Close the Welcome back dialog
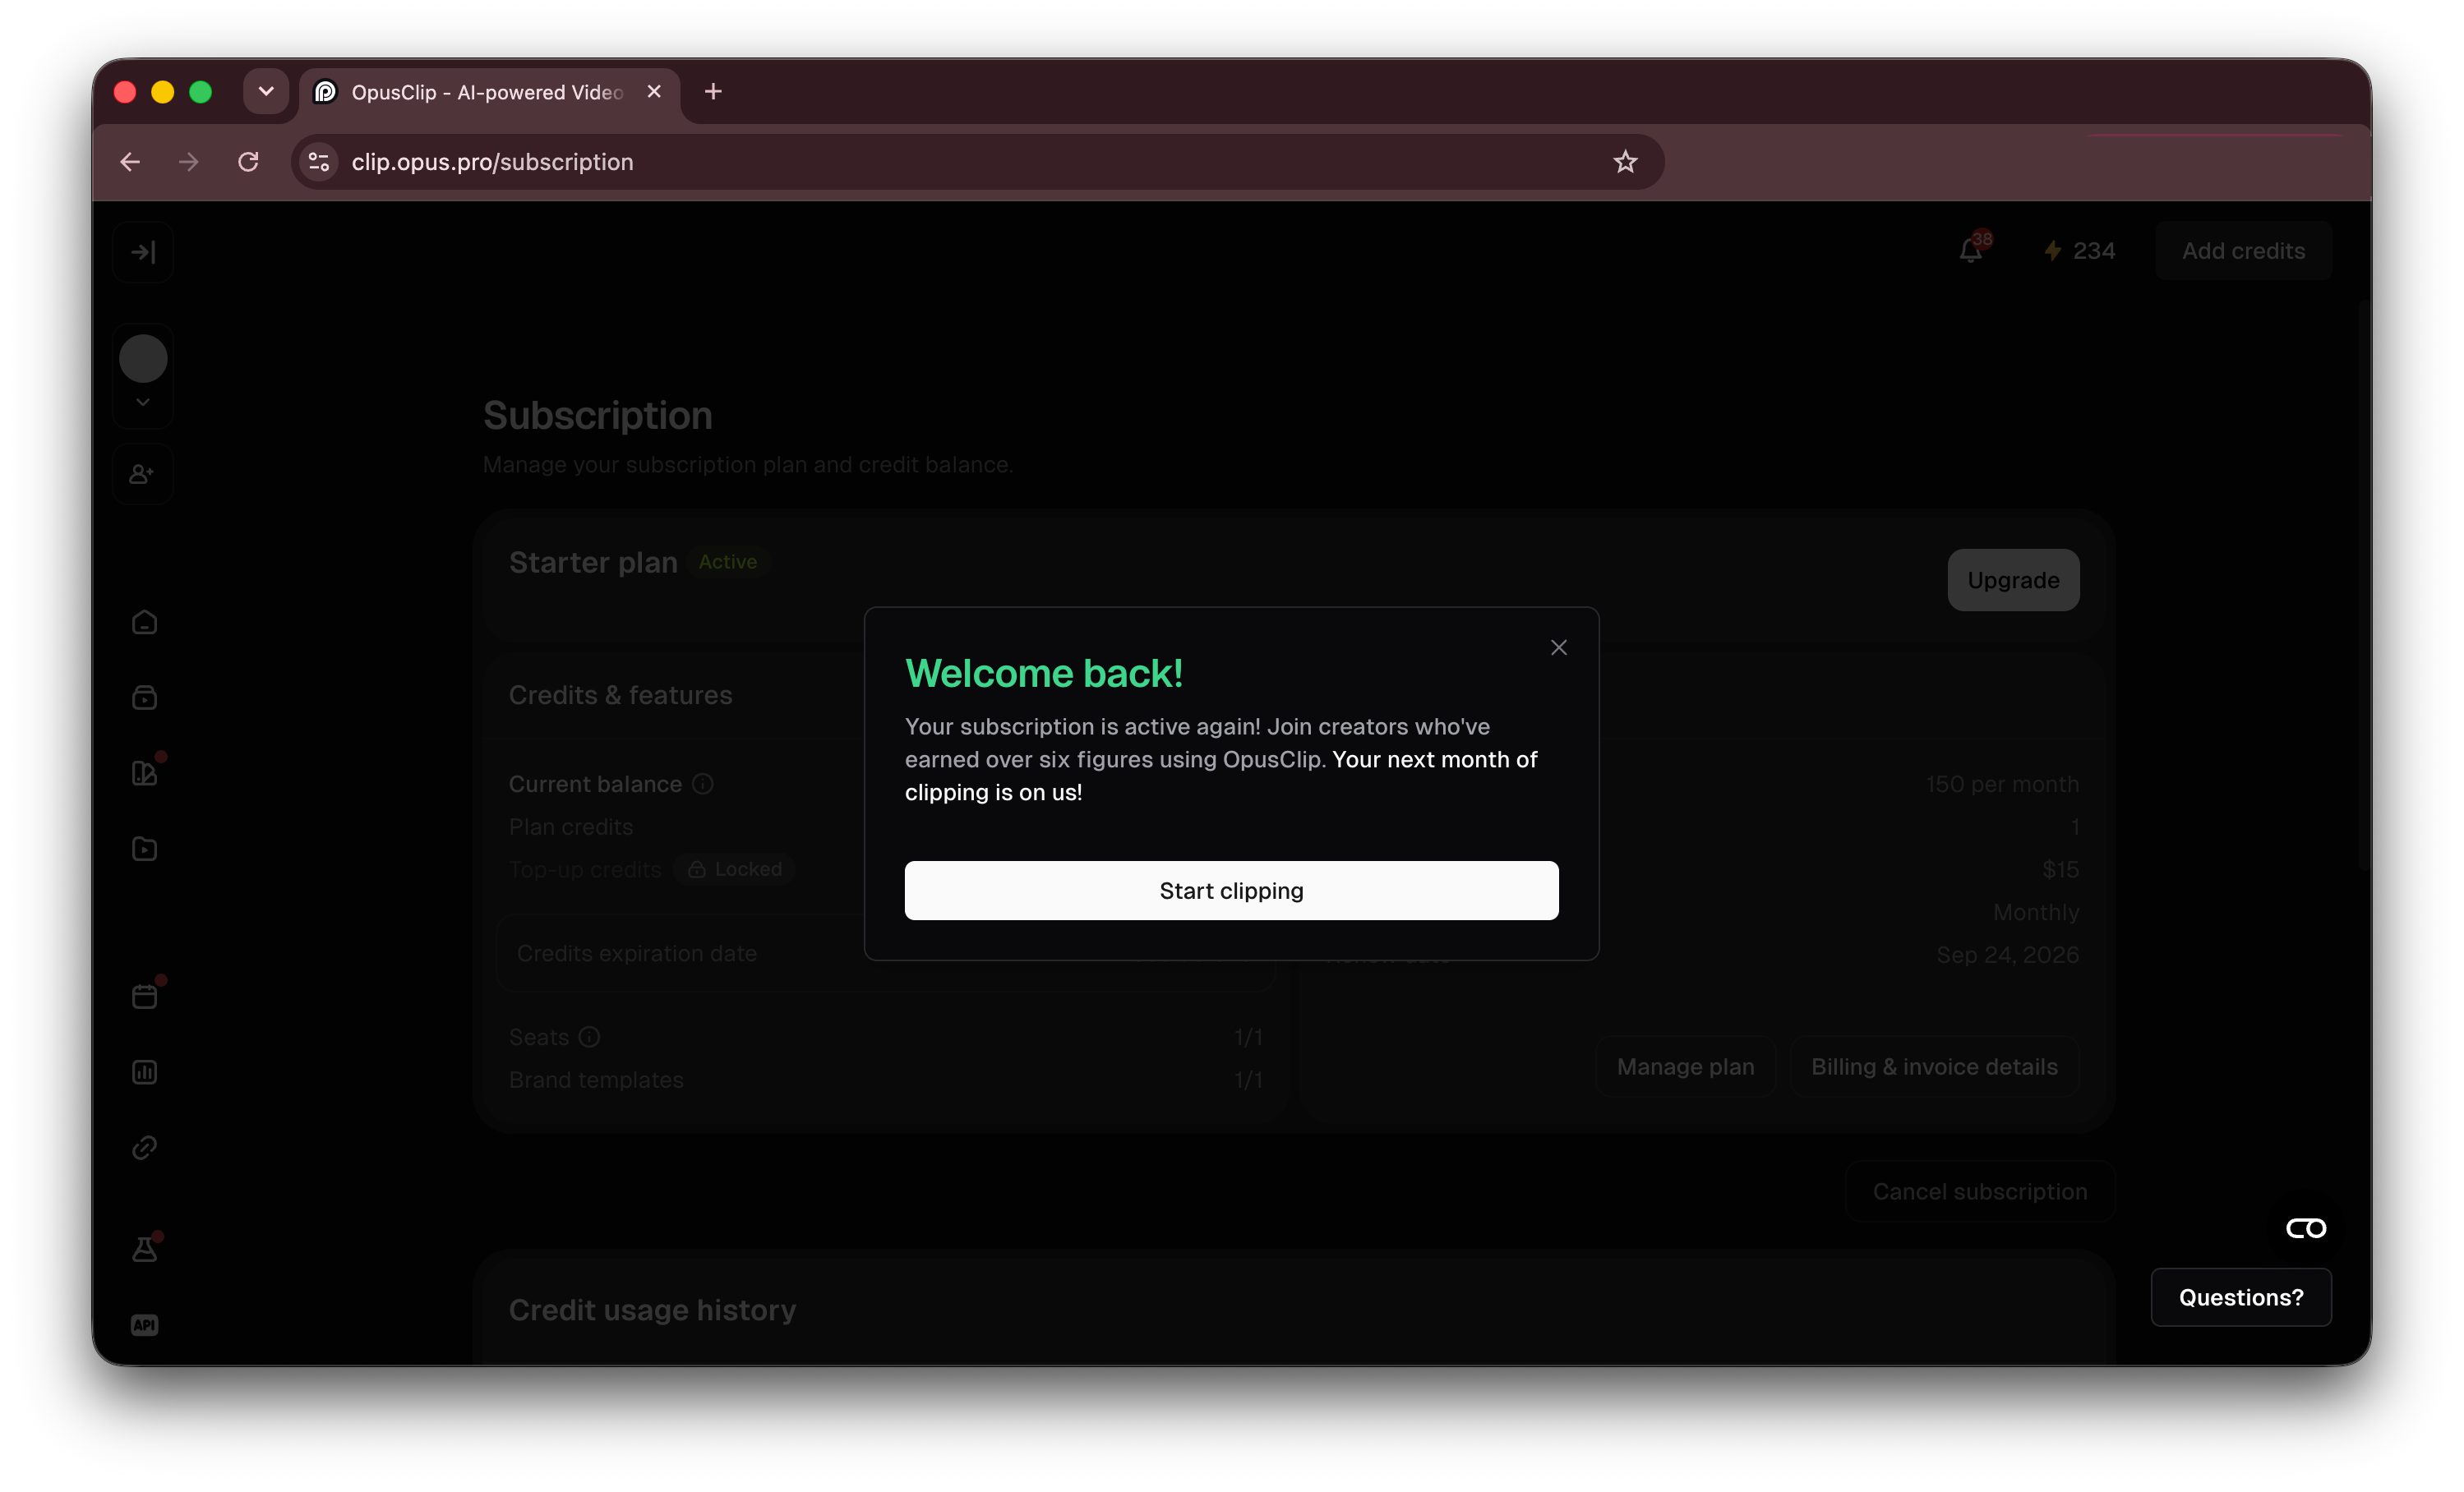Viewport: 2464px width, 1492px height. coord(1558,647)
